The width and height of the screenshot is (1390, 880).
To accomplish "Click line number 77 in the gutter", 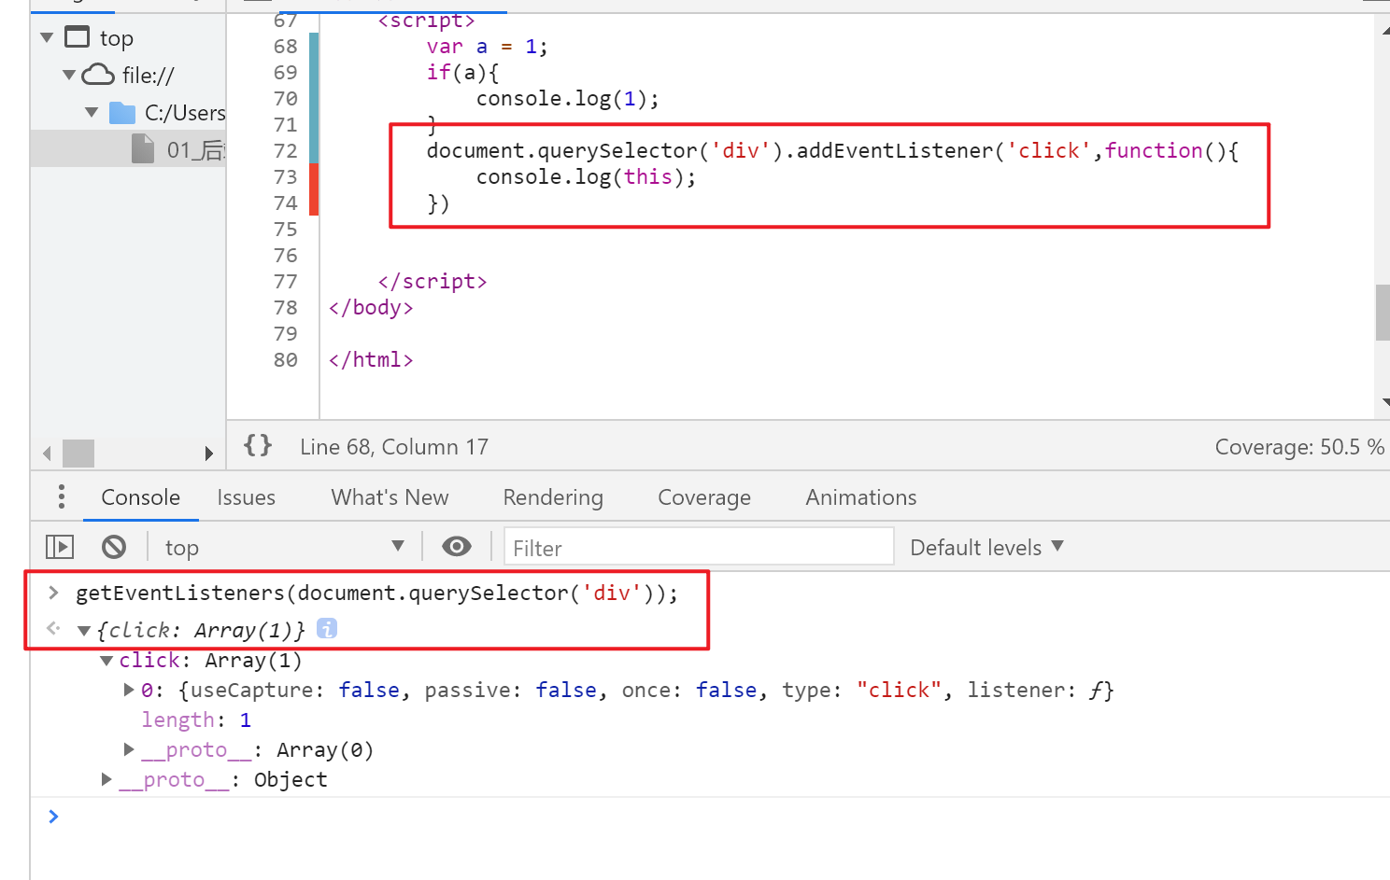I will (285, 281).
